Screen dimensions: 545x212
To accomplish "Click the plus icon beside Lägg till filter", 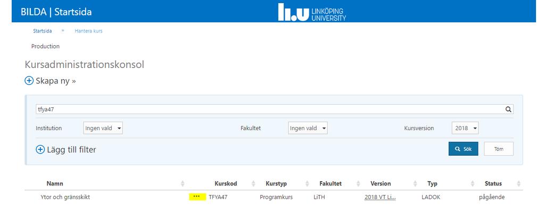I will (40, 149).
